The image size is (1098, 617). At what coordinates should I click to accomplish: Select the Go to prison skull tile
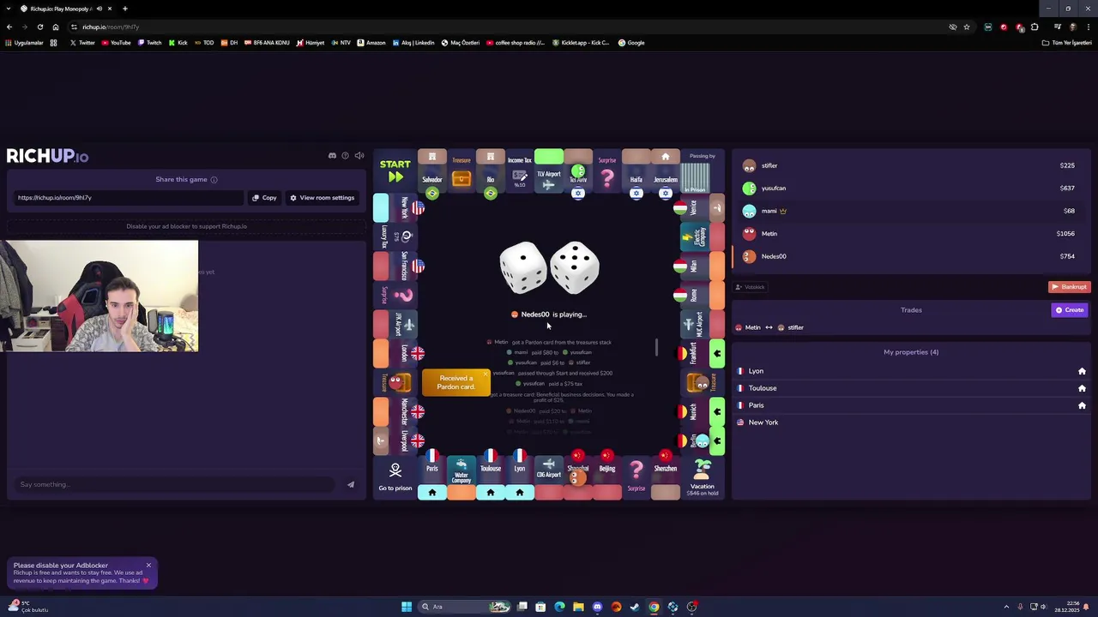[x=395, y=476]
